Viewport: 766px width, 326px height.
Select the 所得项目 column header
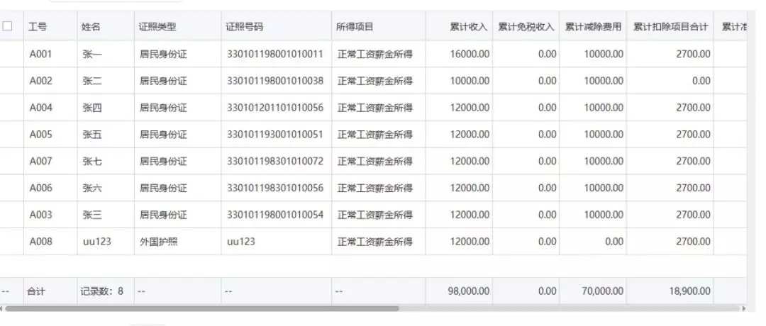tap(355, 27)
